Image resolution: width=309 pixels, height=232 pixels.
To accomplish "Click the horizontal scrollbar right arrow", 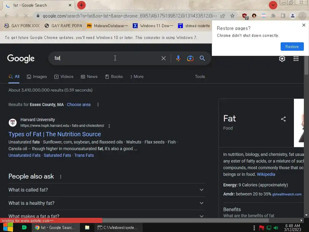I will click(301, 220).
